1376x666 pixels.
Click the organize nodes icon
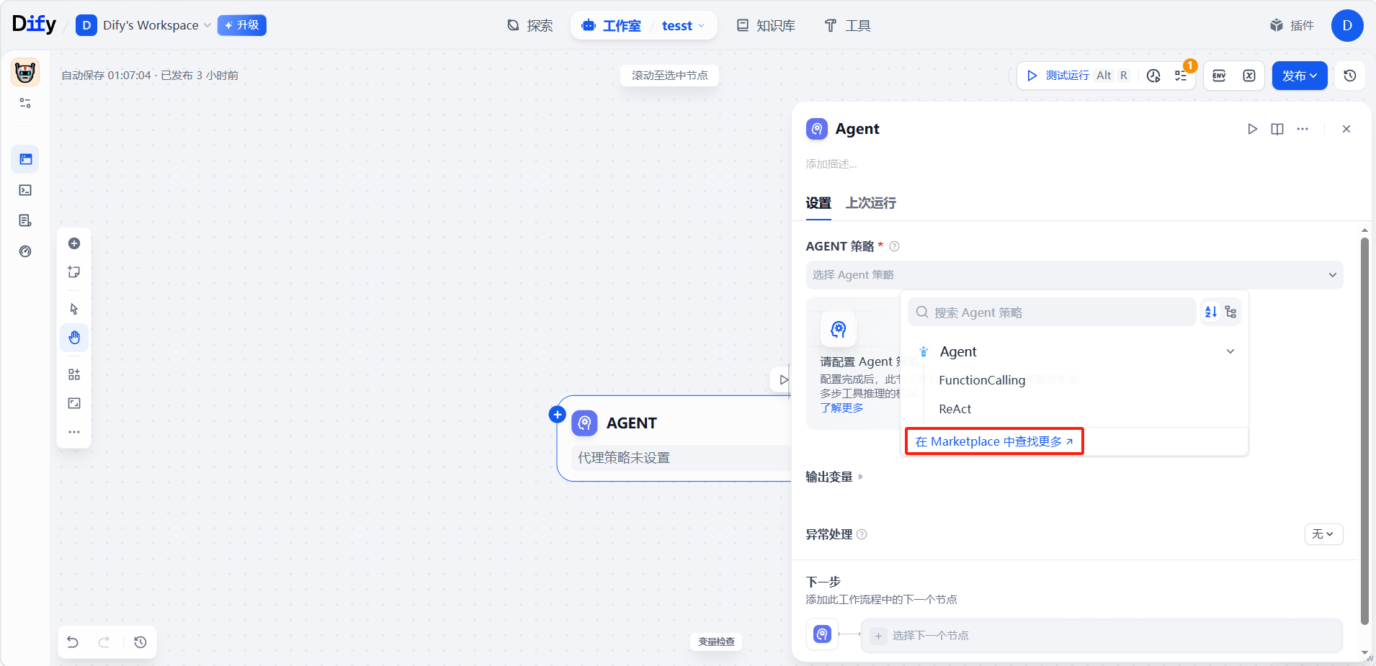pos(74,374)
